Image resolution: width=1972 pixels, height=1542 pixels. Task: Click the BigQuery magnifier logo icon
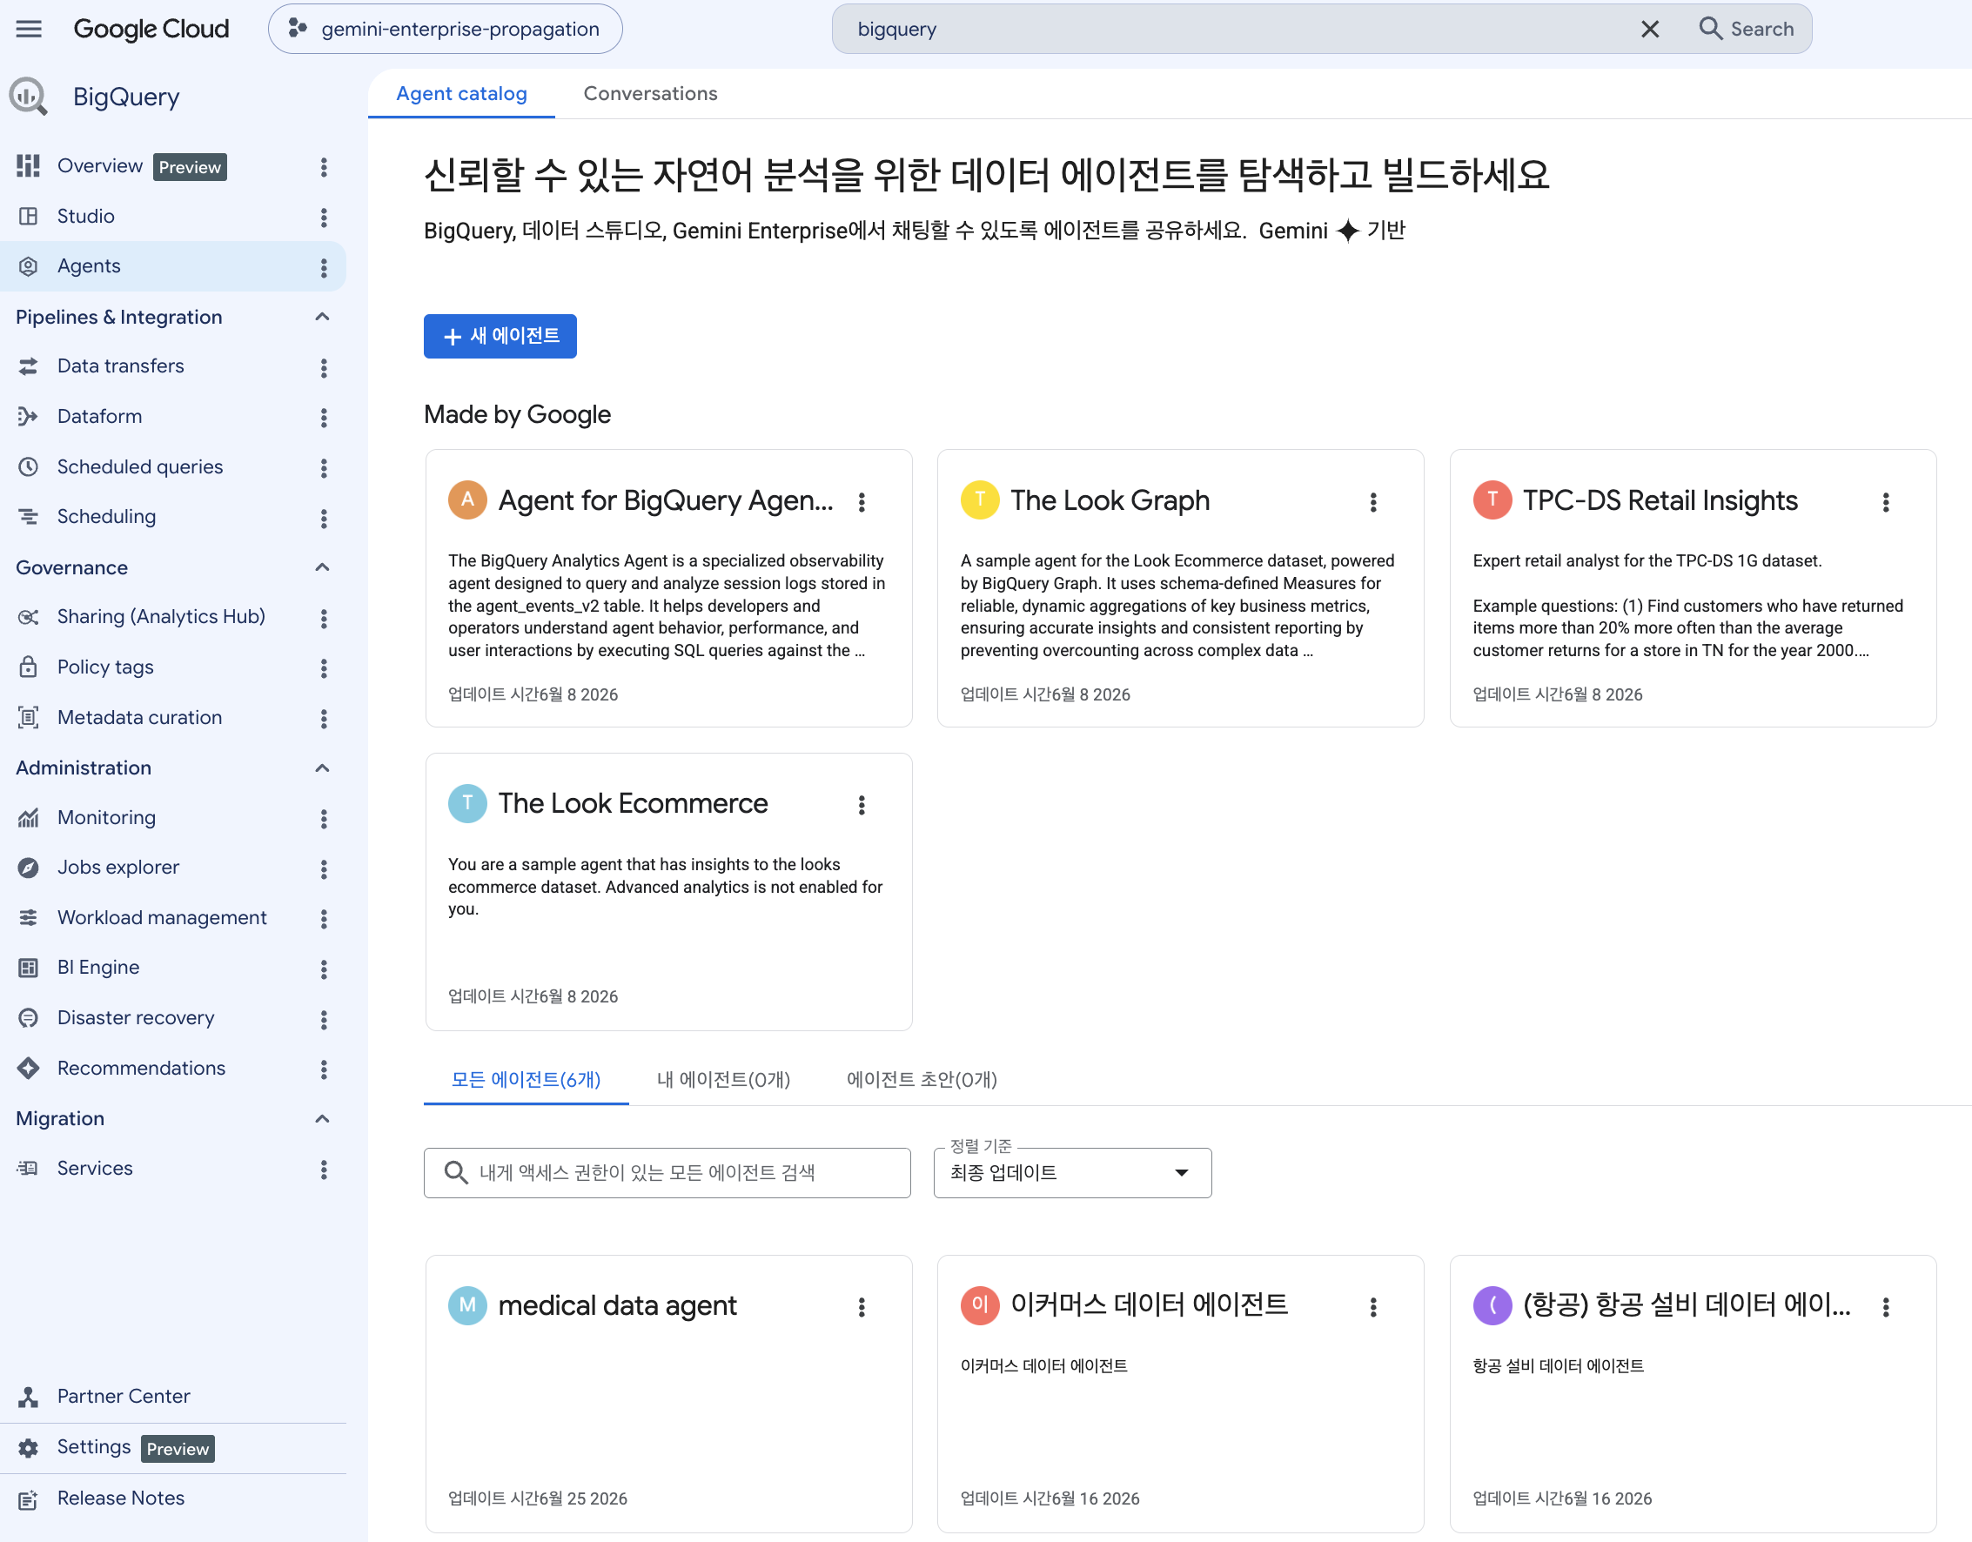28,97
